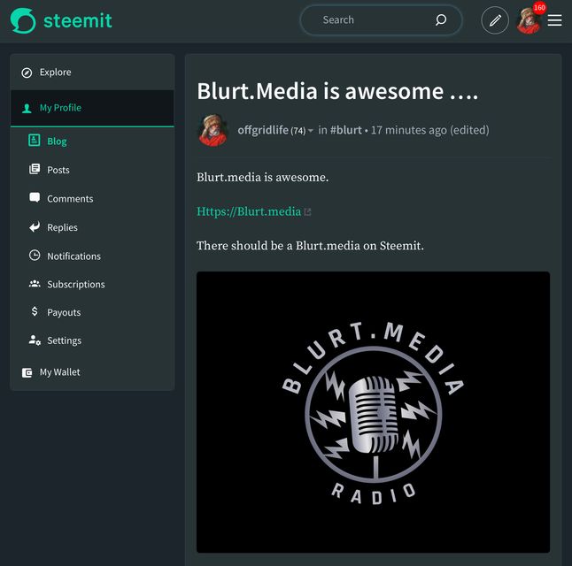Image resolution: width=572 pixels, height=566 pixels.
Task: Click the steemit wordmark text
Action: [78, 20]
